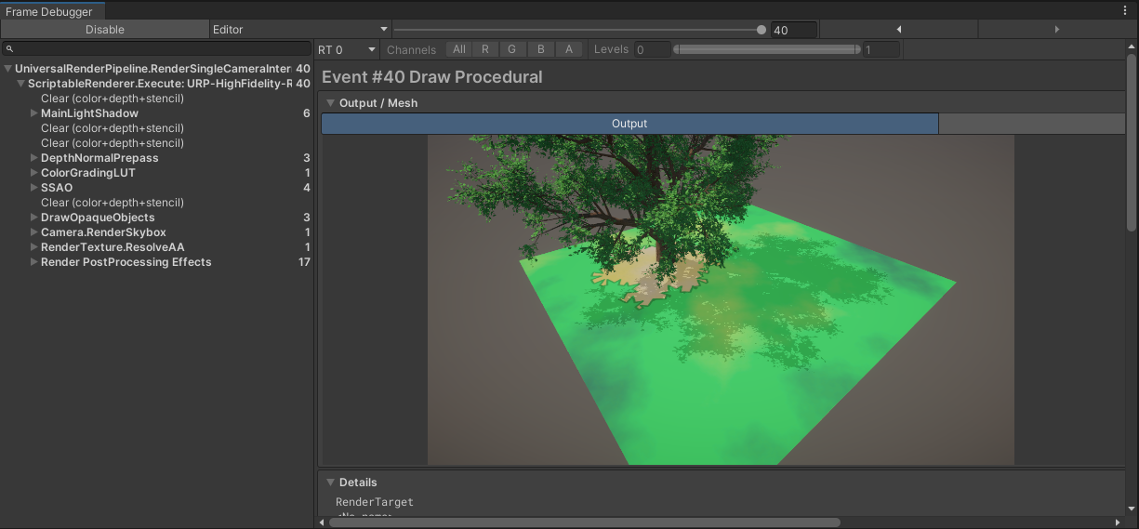Select the DrawOpaqueObjects row label
The width and height of the screenshot is (1139, 529).
tap(98, 218)
